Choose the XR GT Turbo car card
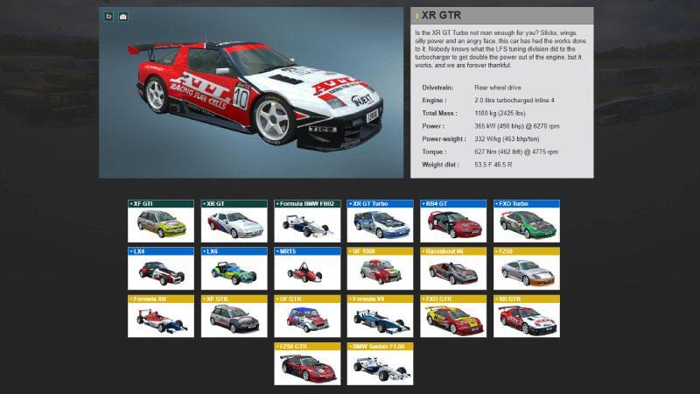 380,222
